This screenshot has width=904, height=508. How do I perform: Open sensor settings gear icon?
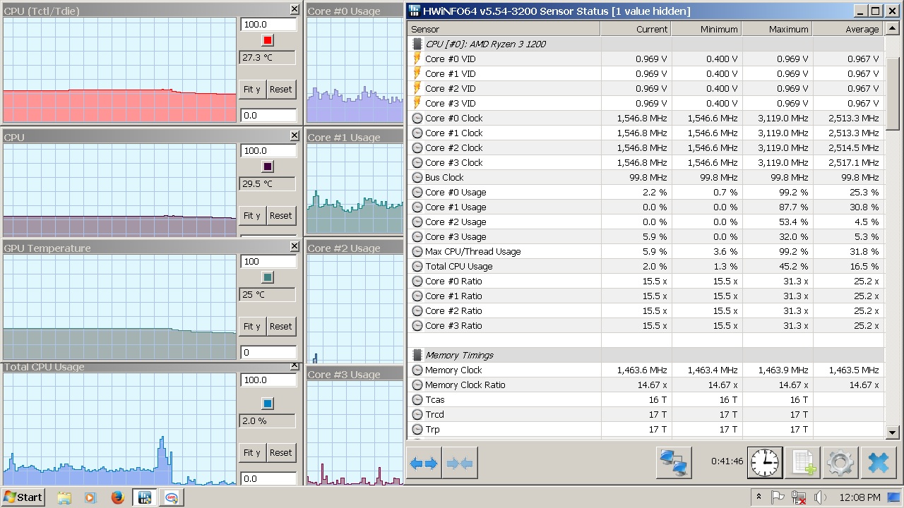(840, 463)
